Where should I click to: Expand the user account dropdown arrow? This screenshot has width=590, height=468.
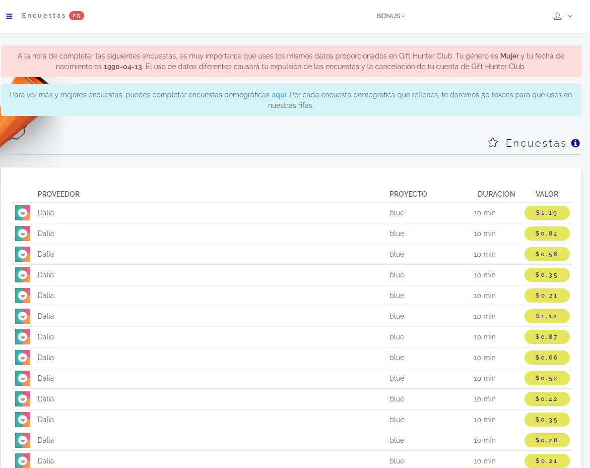coord(570,16)
